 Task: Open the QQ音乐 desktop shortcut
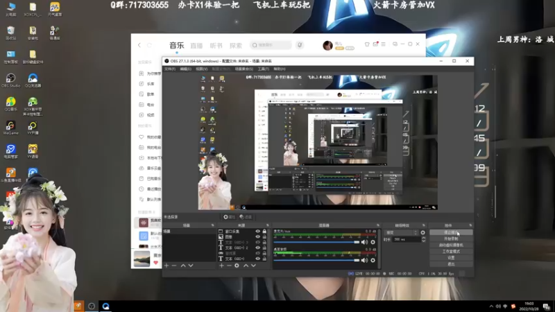10,104
